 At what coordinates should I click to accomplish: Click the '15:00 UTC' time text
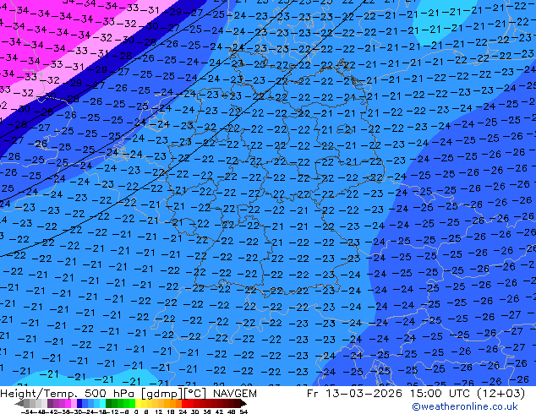pyautogui.click(x=440, y=394)
